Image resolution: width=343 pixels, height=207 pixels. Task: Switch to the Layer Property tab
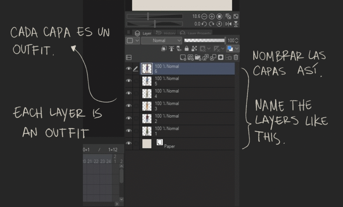[195, 33]
